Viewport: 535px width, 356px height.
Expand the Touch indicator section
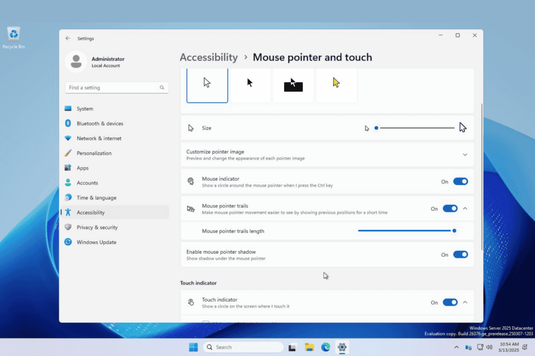click(x=464, y=302)
